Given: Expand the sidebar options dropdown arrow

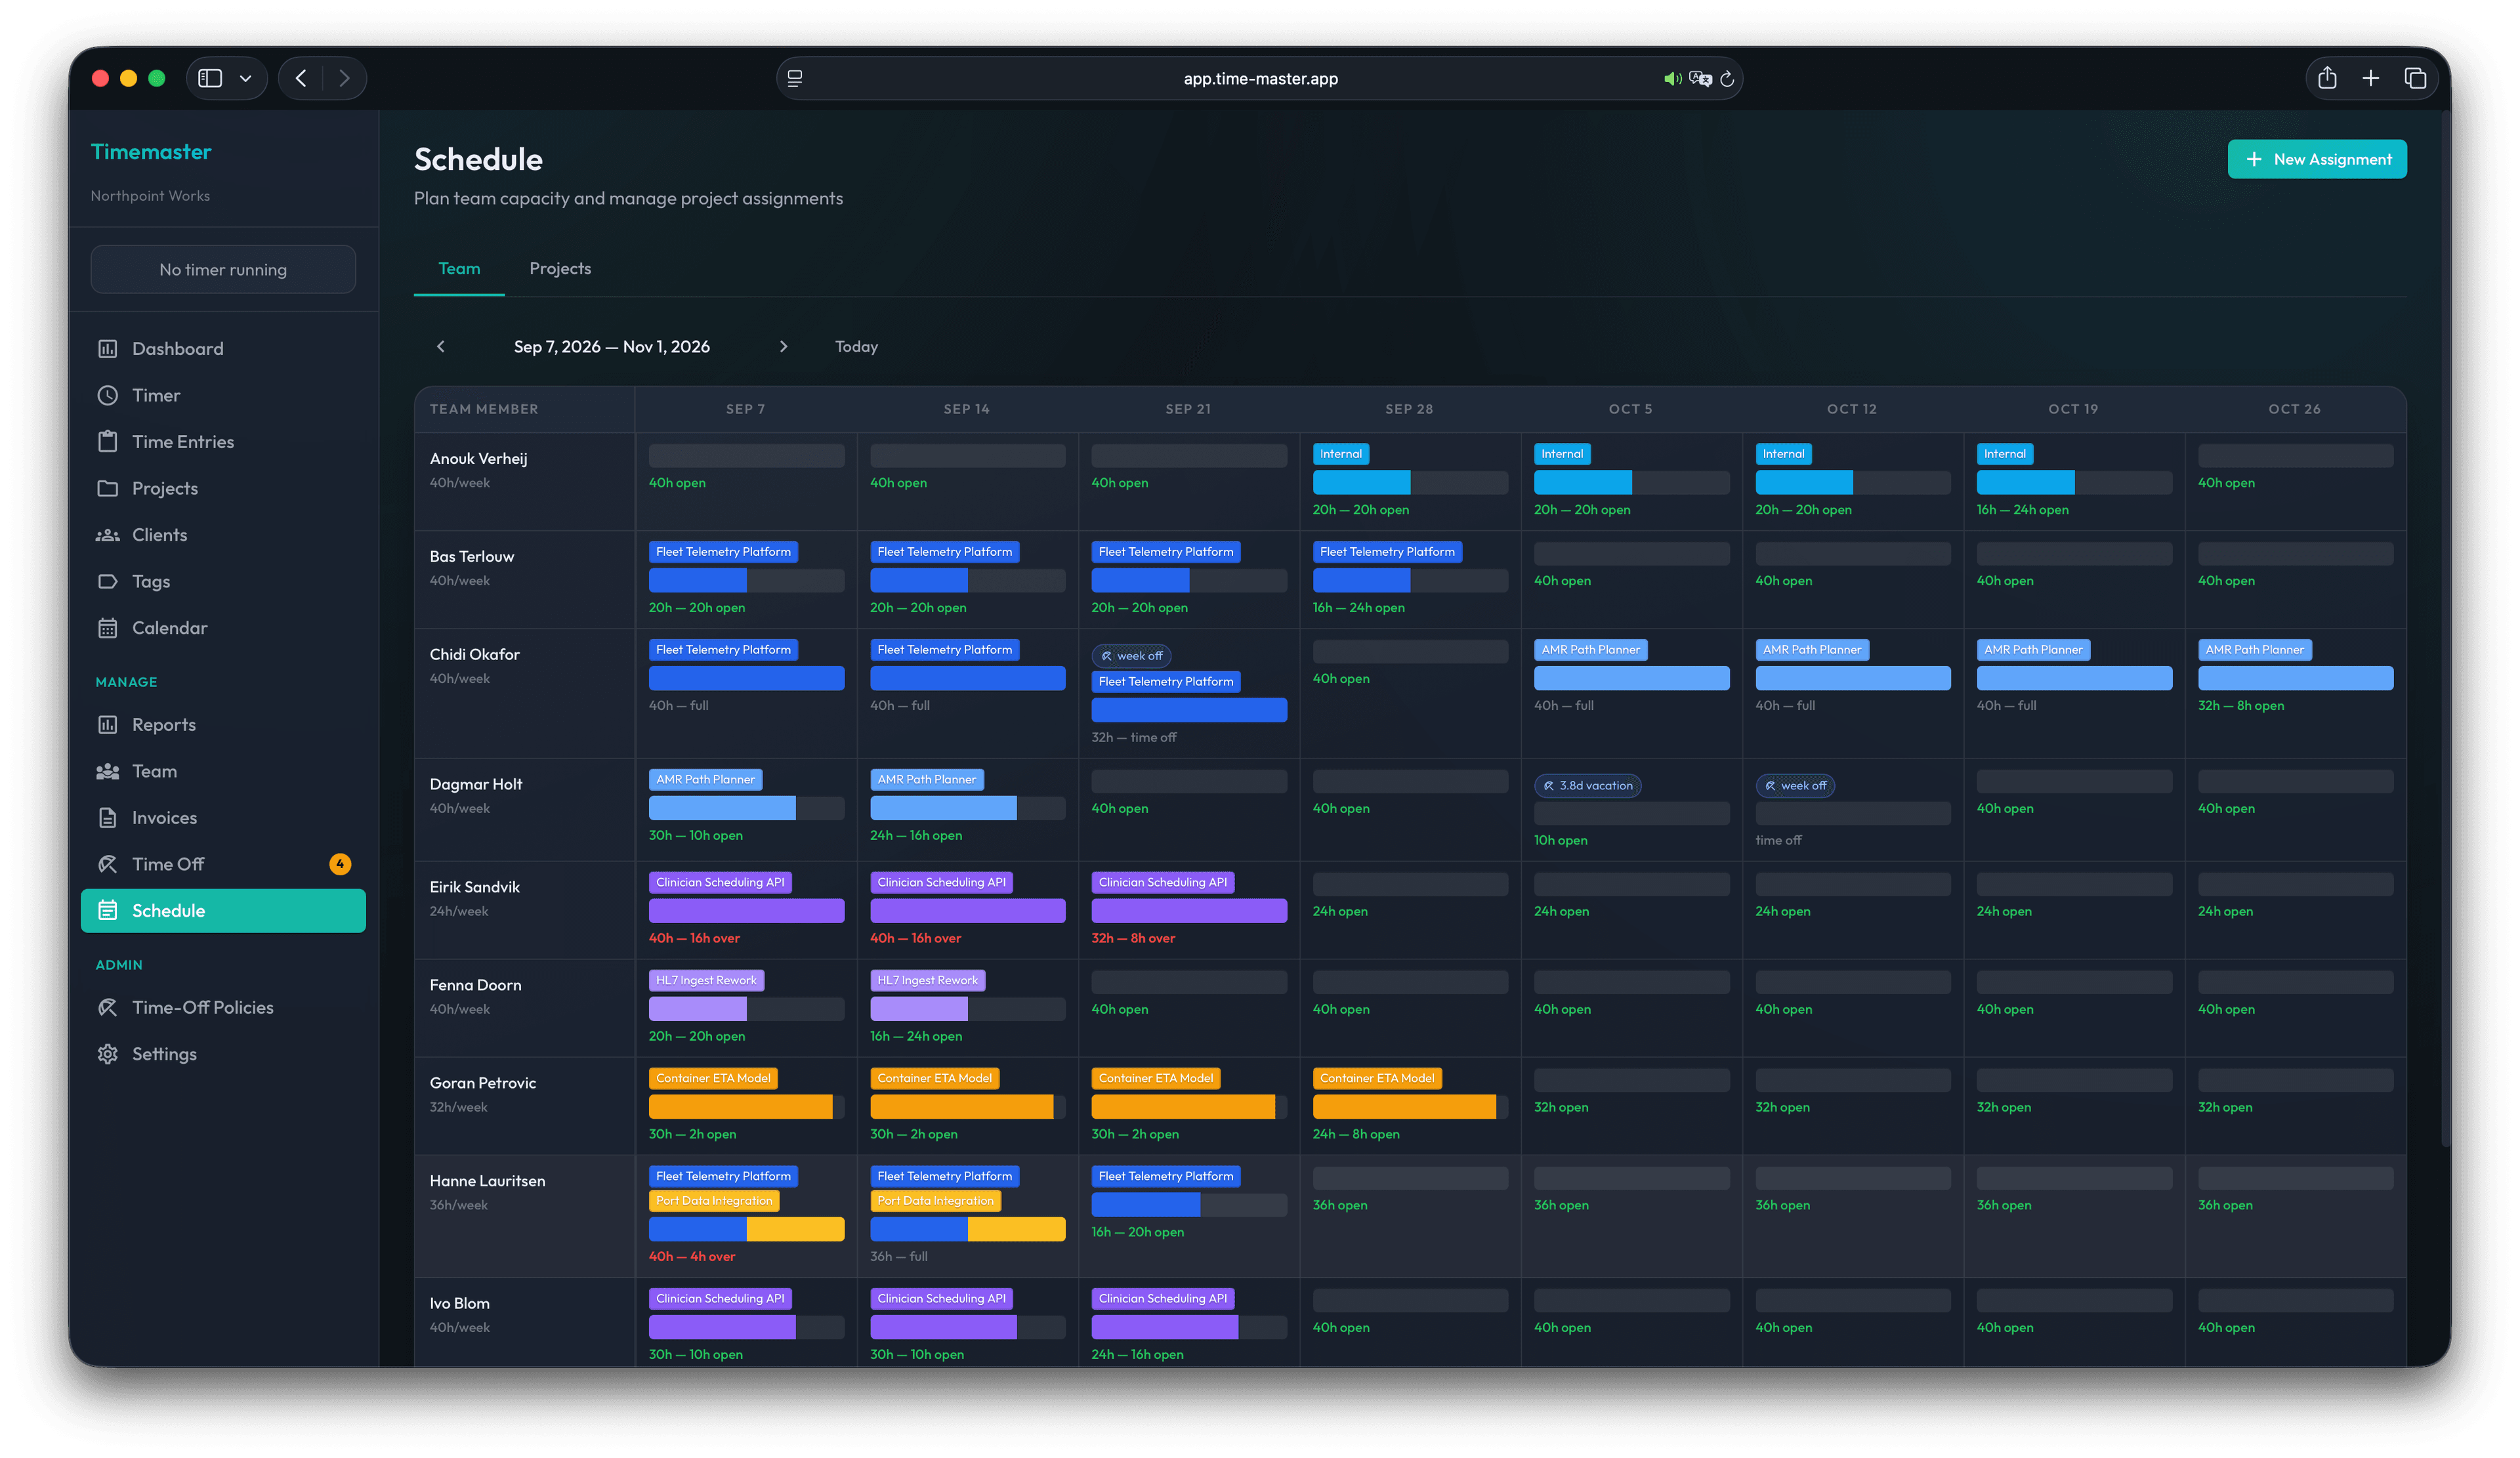Looking at the screenshot, I should point(245,78).
